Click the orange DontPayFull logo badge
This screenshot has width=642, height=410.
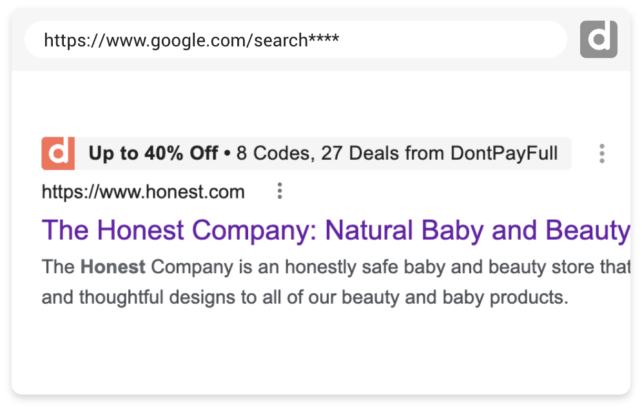point(58,153)
